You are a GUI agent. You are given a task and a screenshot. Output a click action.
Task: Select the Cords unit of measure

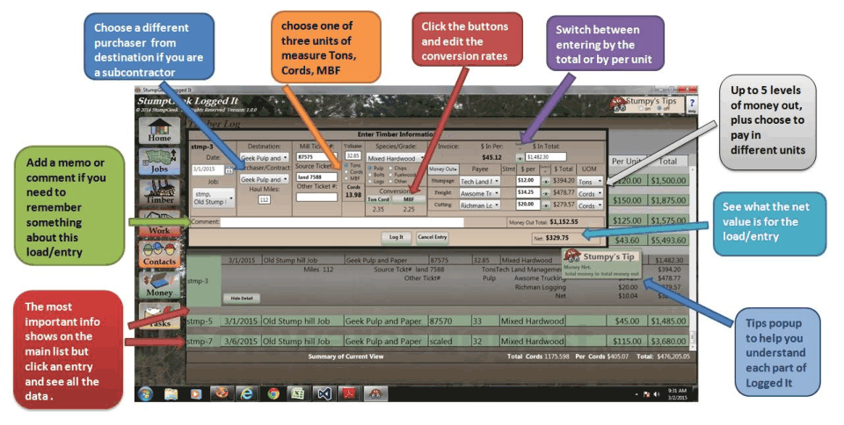pos(353,172)
